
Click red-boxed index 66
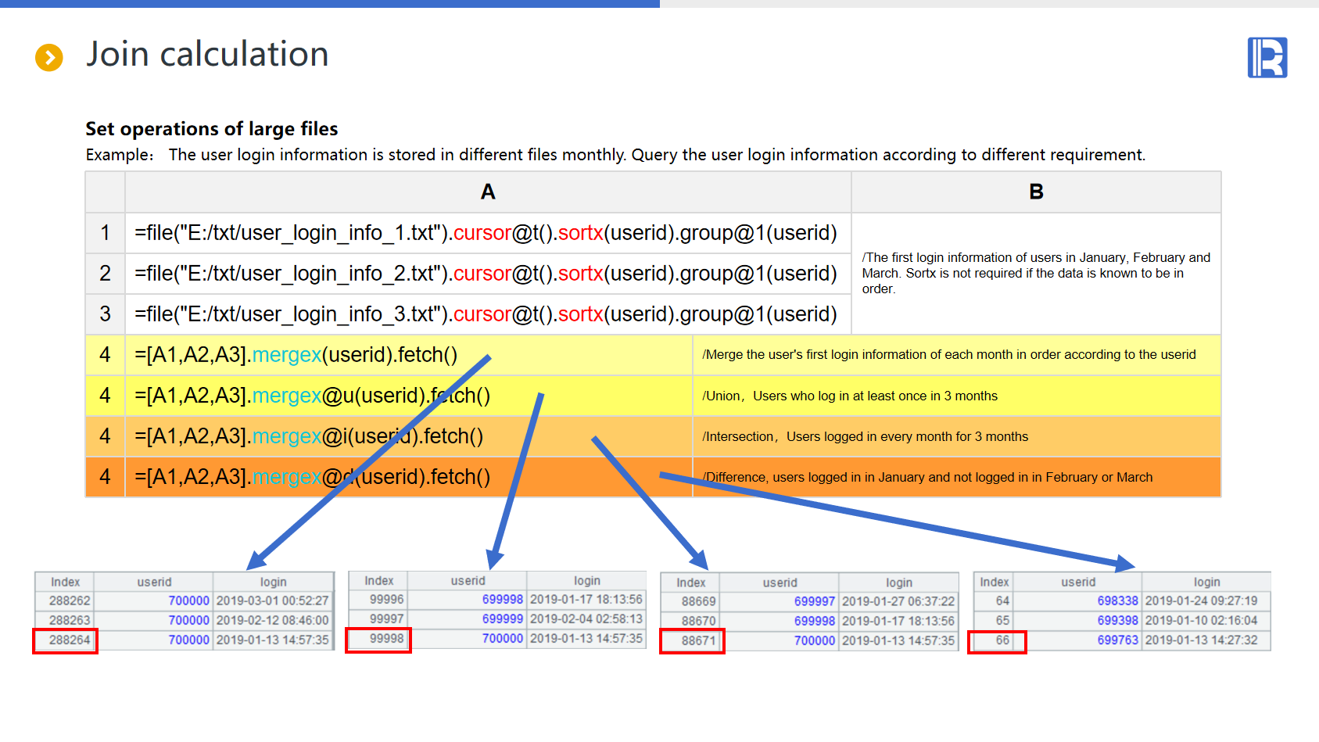coord(1002,640)
